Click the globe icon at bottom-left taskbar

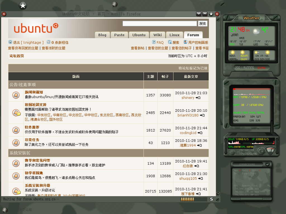coord(5,210)
